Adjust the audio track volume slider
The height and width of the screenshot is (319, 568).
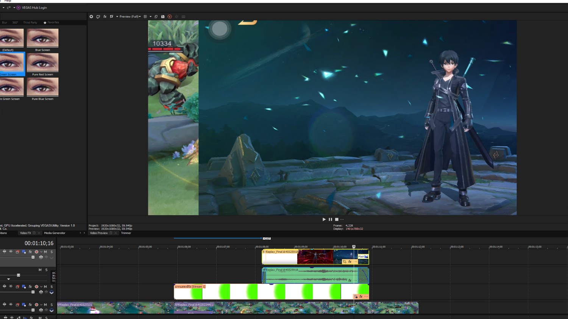tap(19, 275)
